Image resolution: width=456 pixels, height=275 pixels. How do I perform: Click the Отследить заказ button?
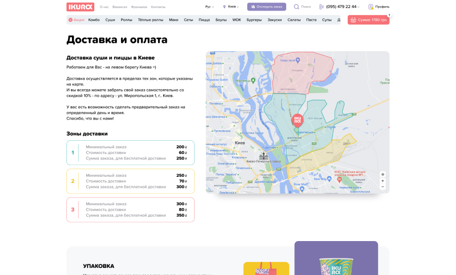click(267, 7)
